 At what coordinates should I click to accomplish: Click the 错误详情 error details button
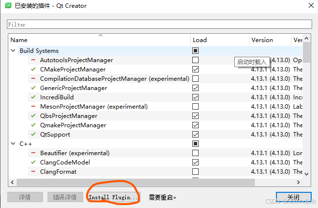(x=65, y=197)
